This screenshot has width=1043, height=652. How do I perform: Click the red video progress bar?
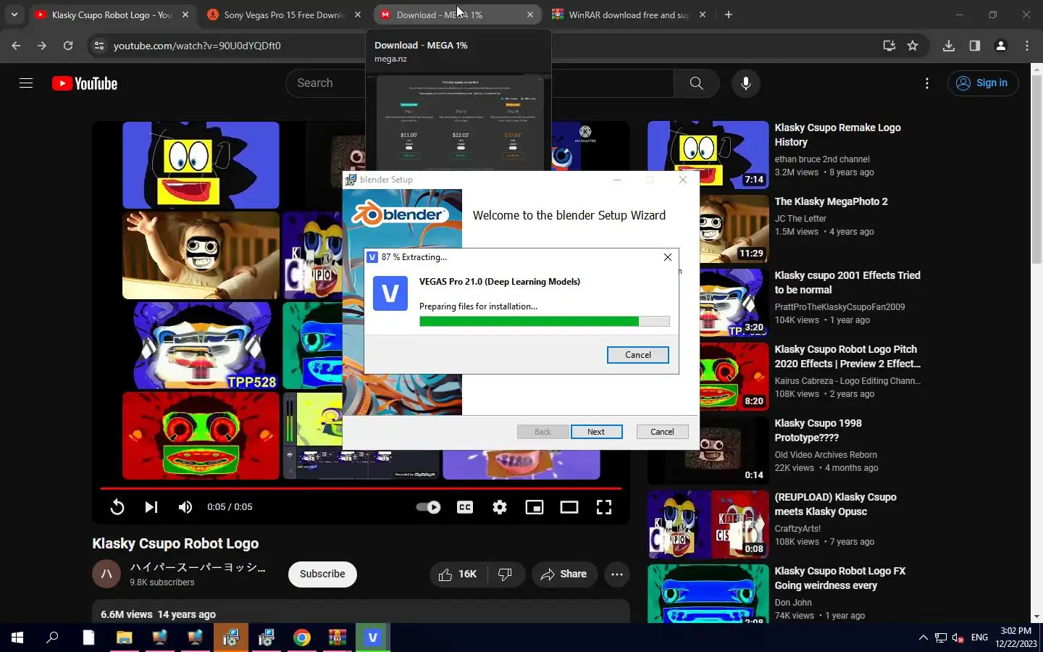coord(361,488)
